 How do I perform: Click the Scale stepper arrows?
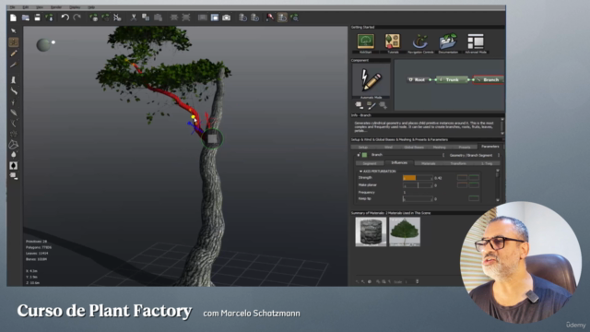click(417, 281)
